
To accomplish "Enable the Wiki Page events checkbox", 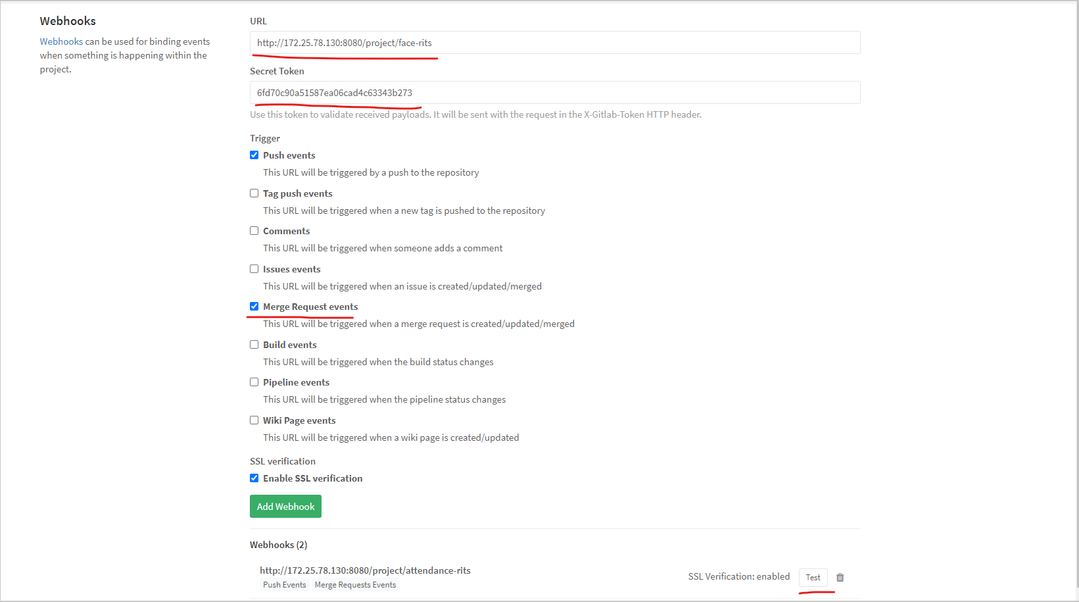I will tap(254, 420).
